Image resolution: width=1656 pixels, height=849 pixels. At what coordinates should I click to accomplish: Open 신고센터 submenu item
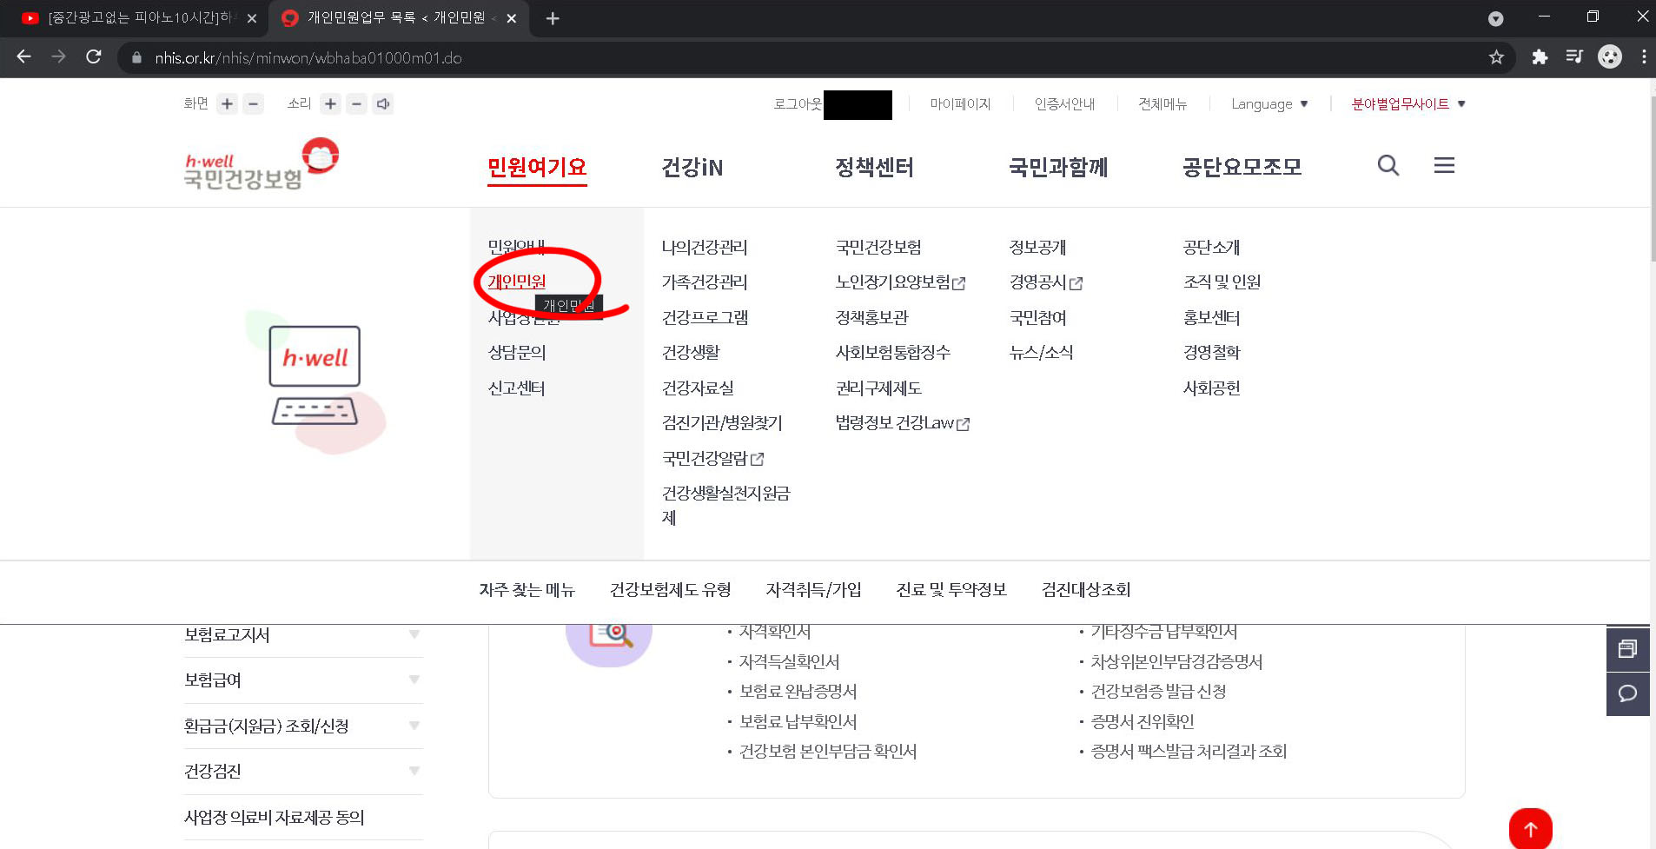pyautogui.click(x=517, y=388)
